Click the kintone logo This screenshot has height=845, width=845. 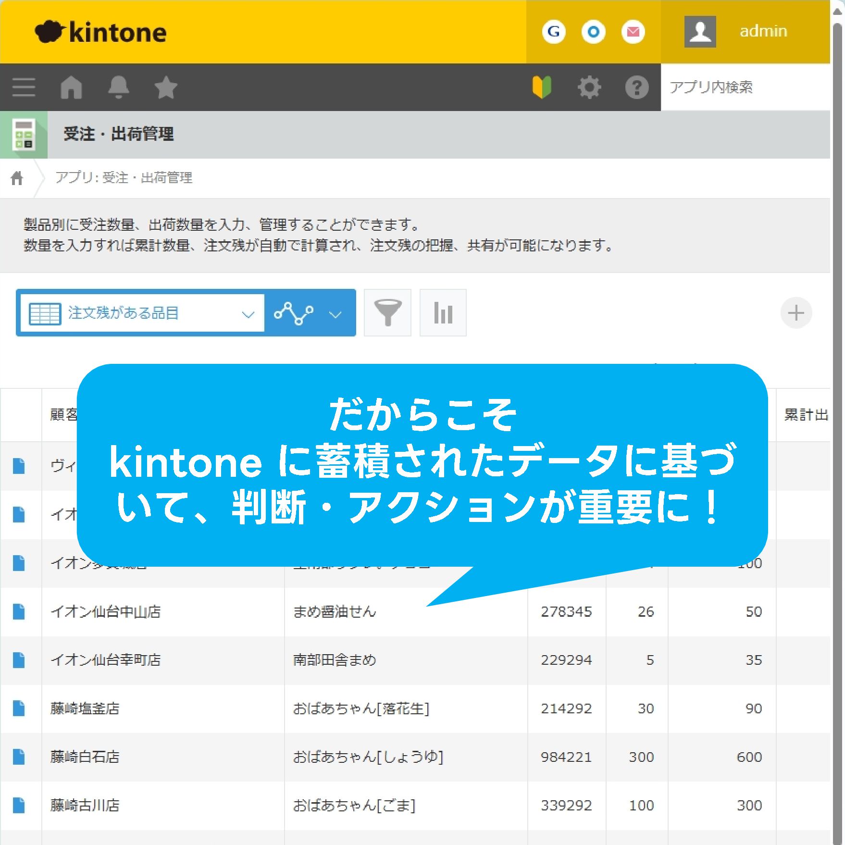pyautogui.click(x=100, y=32)
